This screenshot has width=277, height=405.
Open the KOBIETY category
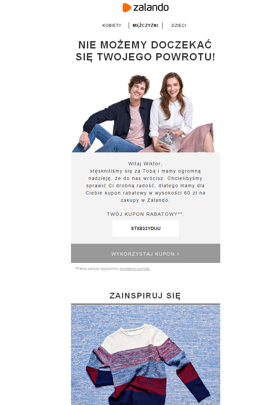tap(112, 26)
